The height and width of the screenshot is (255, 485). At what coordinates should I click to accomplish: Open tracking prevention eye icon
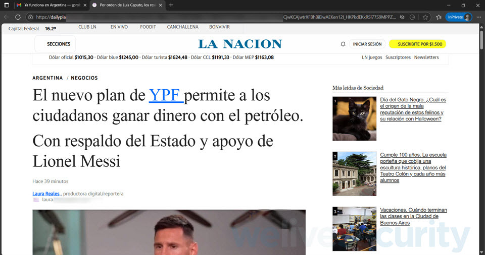(402, 17)
